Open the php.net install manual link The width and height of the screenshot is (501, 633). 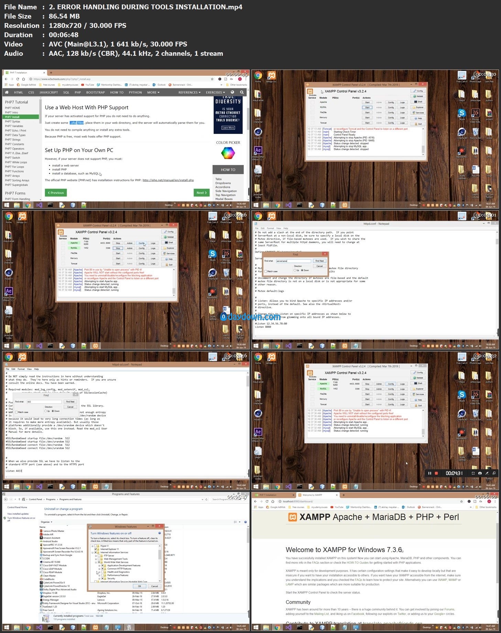tap(168, 180)
